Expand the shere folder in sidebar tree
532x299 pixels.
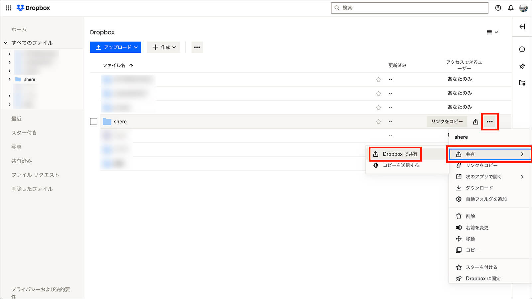pyautogui.click(x=9, y=79)
